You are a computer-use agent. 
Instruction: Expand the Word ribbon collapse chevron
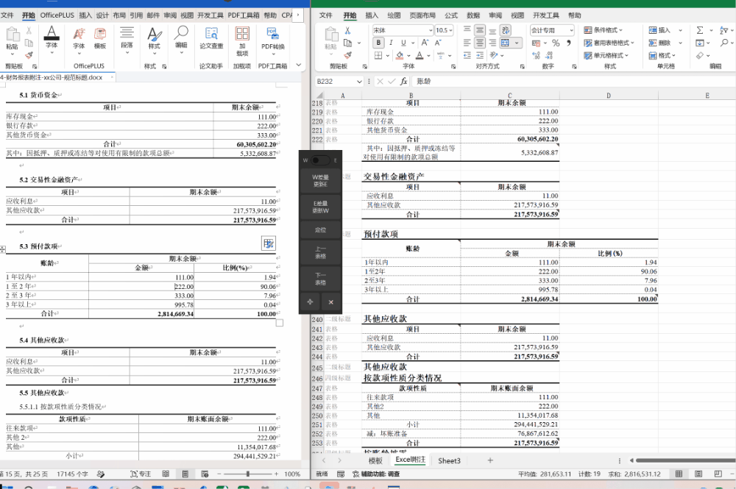tap(299, 65)
